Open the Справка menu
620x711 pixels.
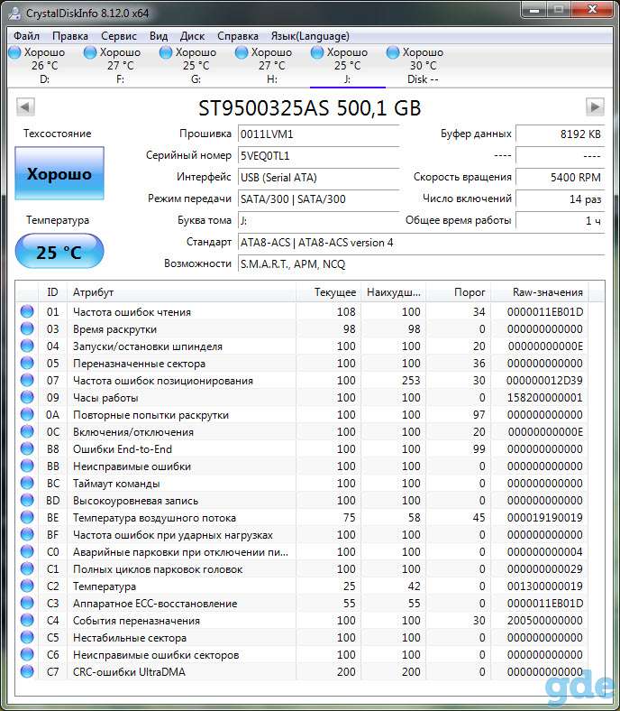pos(238,36)
